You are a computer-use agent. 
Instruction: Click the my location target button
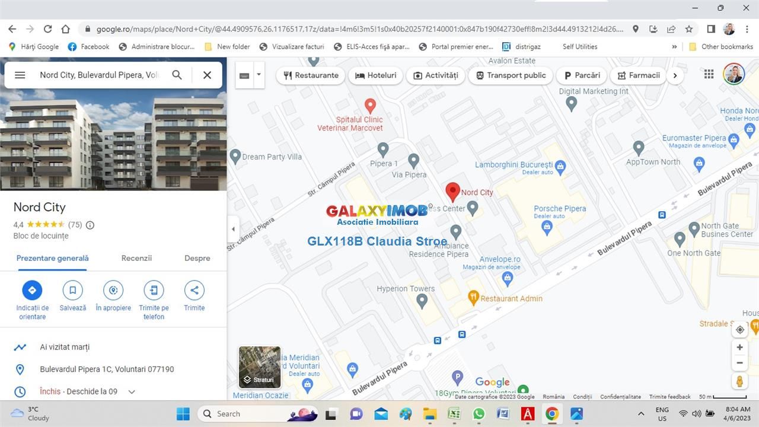tap(739, 330)
